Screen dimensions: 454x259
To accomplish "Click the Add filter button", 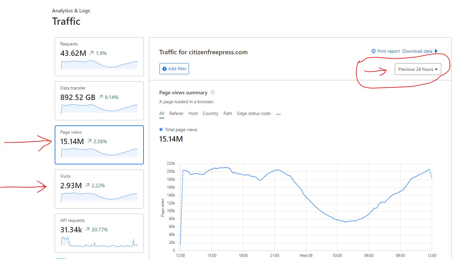I will 174,69.
